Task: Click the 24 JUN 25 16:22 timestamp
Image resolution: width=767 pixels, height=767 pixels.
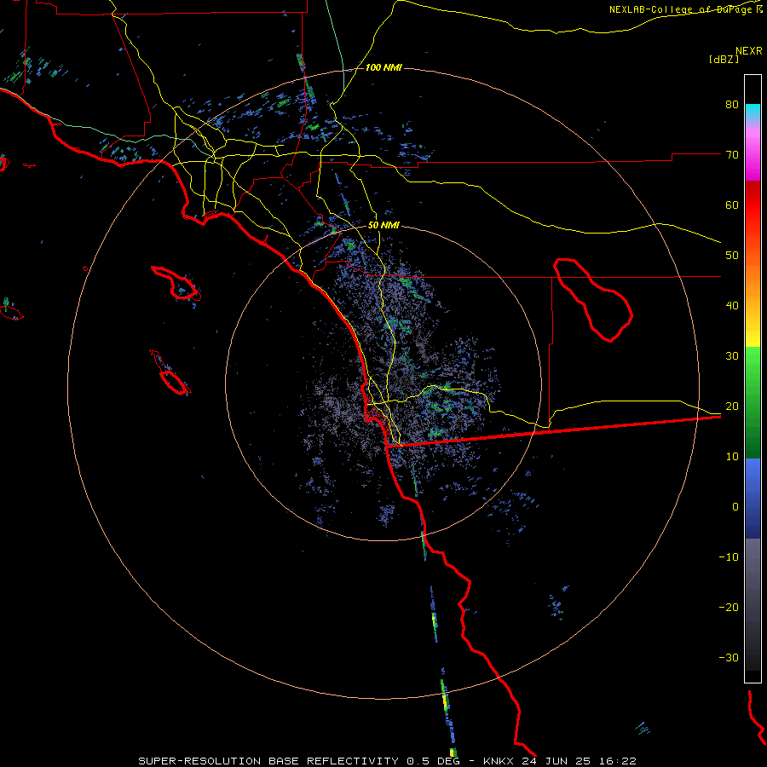Action: pyautogui.click(x=578, y=761)
